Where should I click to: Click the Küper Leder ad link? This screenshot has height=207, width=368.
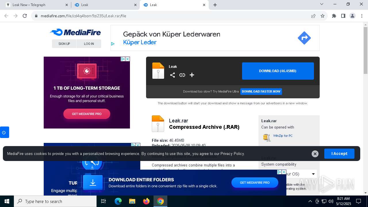tap(140, 42)
